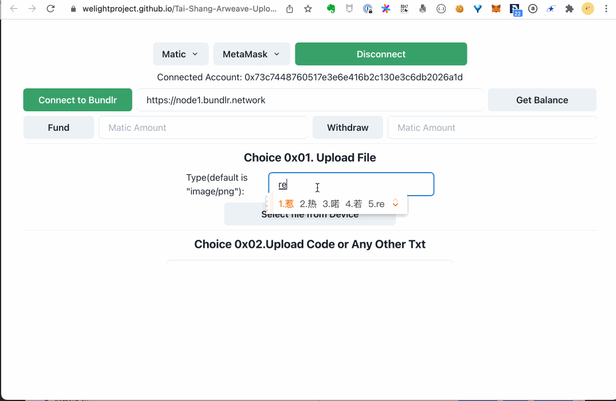Screen dimensions: 616x401
Task: Click the Get Balance button
Action: click(541, 99)
